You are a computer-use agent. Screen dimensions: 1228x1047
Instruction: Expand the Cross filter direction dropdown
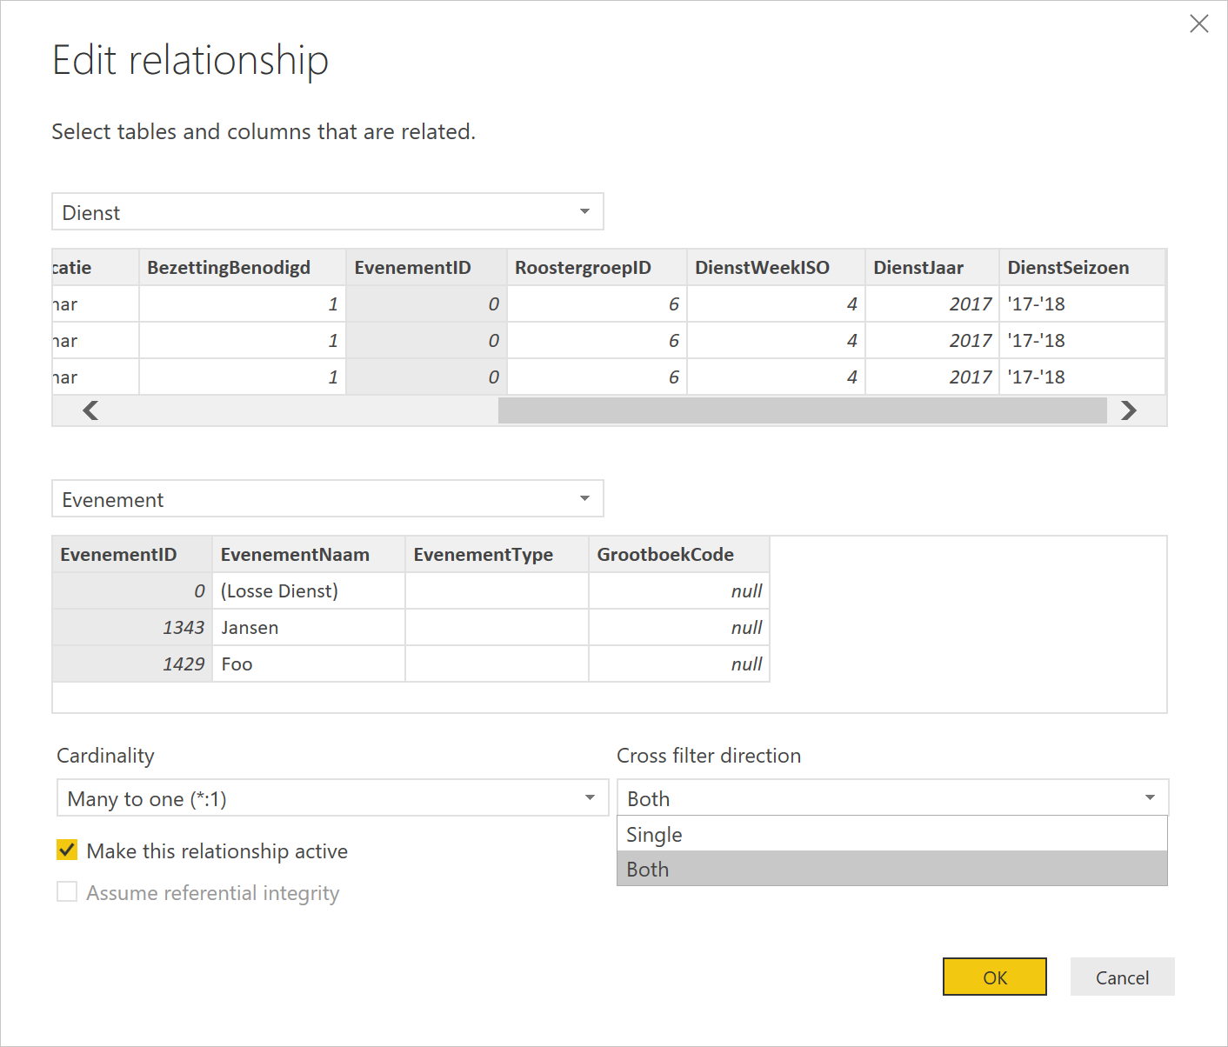click(892, 798)
